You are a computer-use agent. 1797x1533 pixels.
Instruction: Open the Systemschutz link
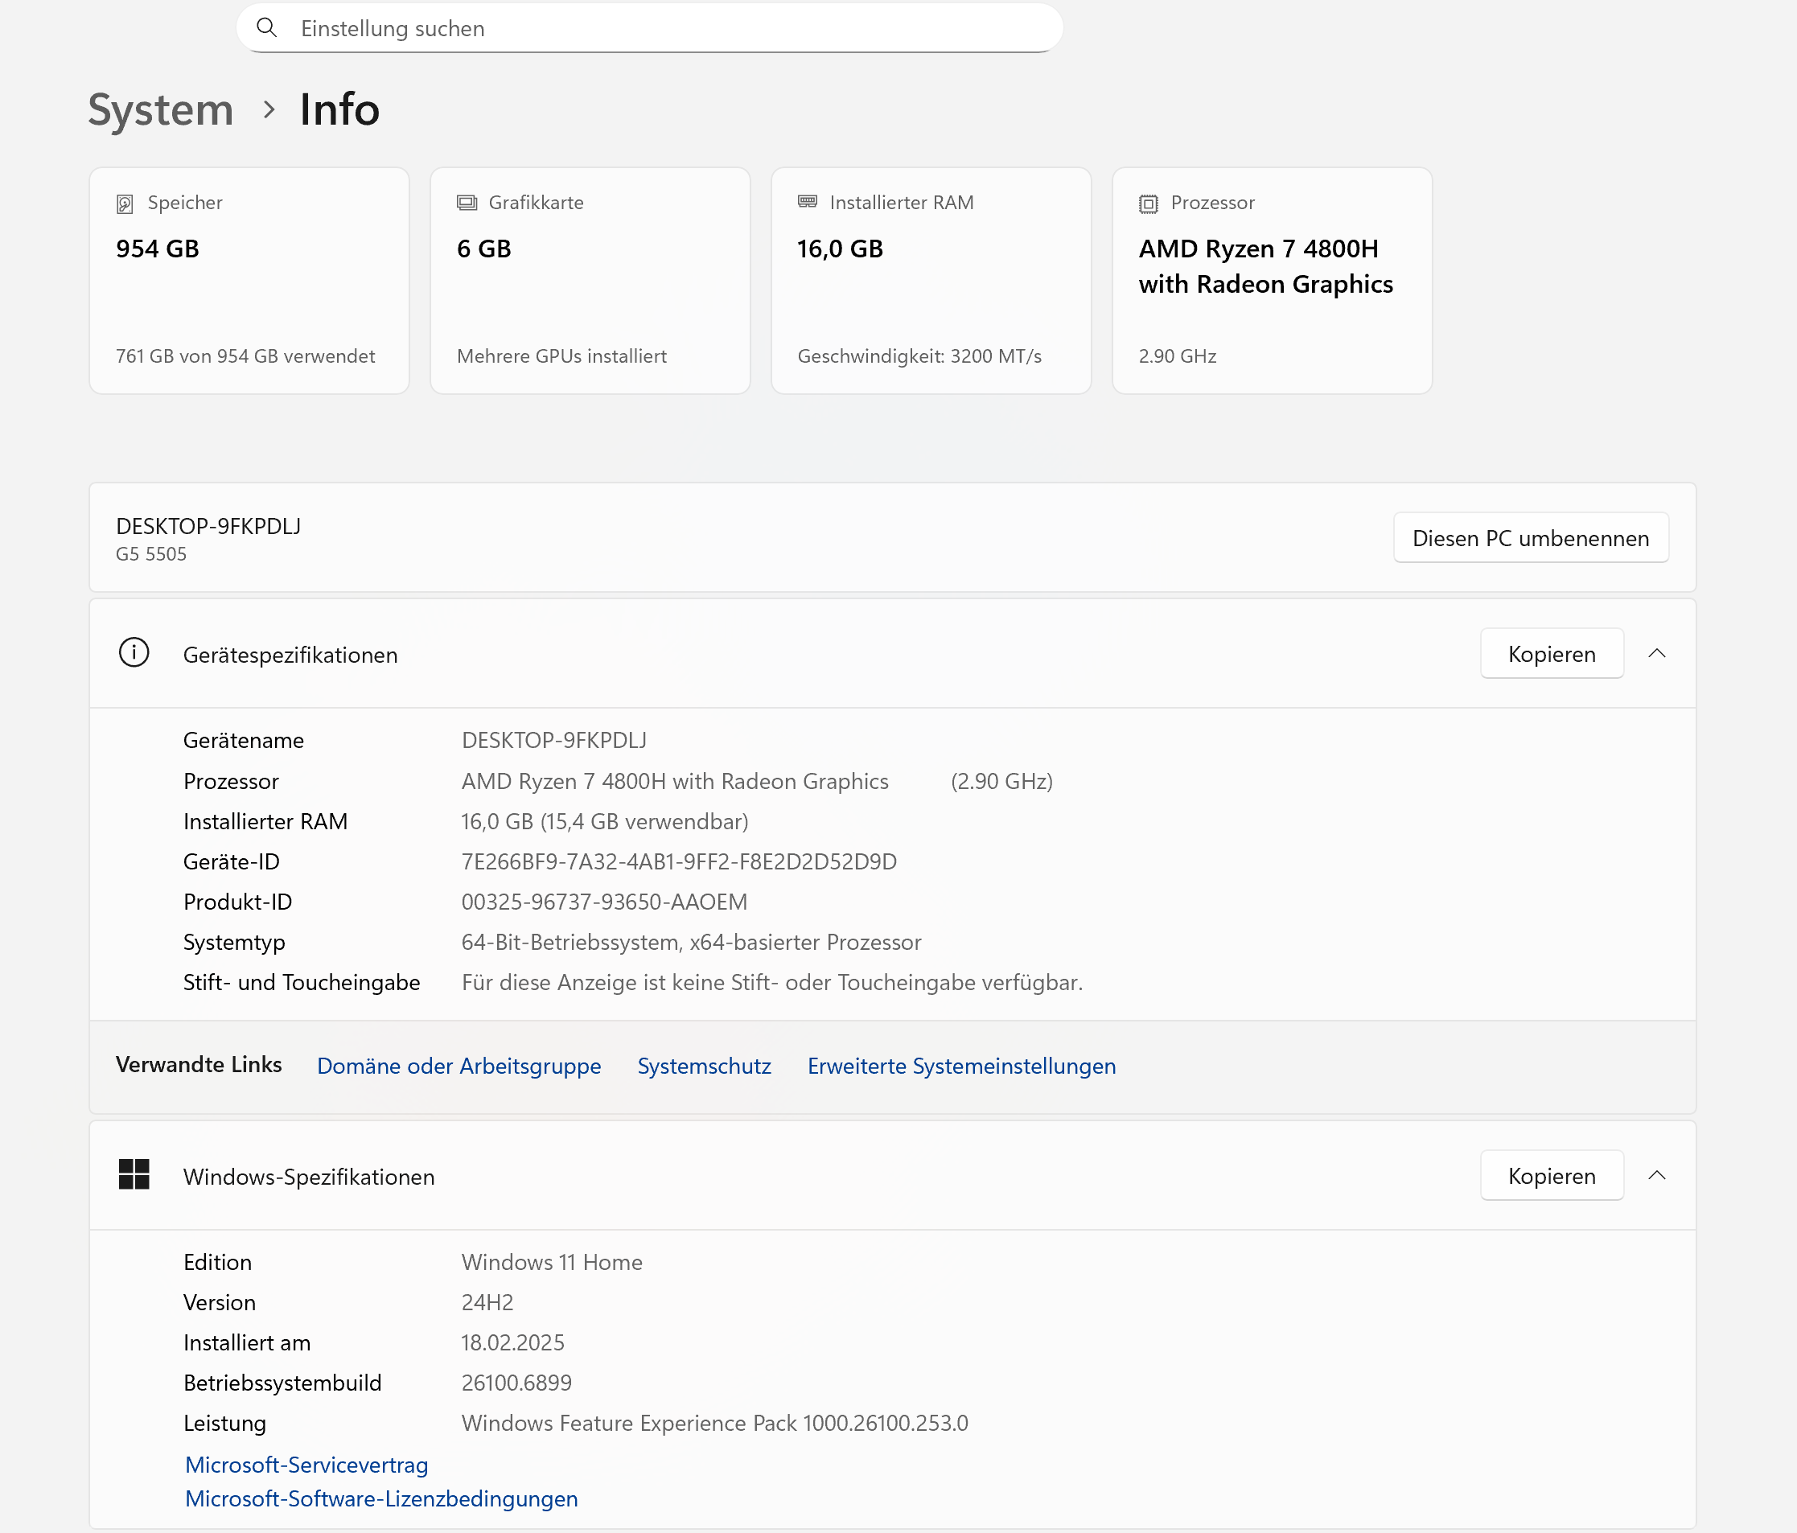tap(703, 1066)
